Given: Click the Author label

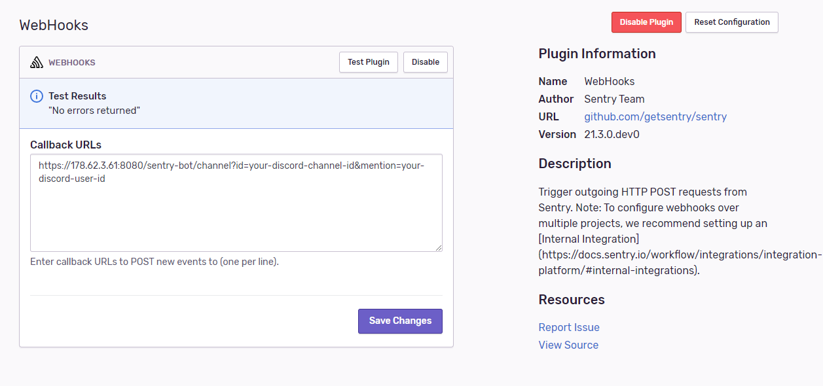Looking at the screenshot, I should click(x=556, y=99).
